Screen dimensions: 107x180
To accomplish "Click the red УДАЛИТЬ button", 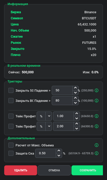I will [21, 170].
